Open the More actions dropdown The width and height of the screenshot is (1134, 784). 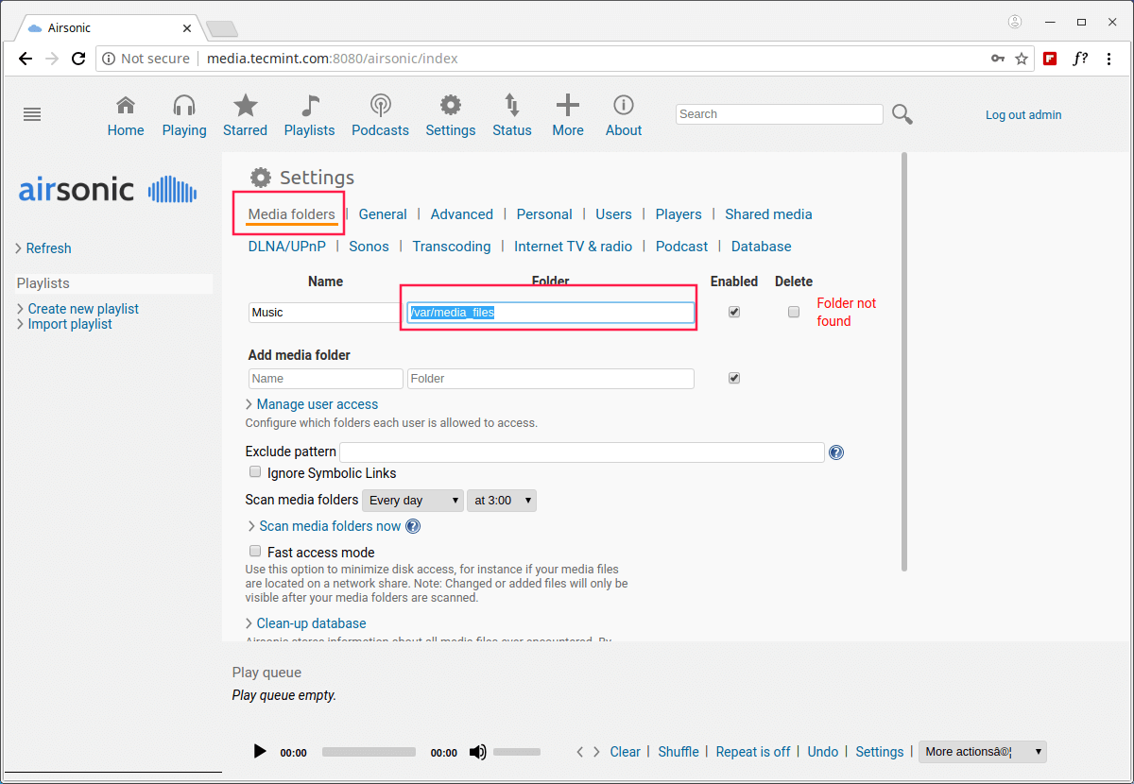983,752
